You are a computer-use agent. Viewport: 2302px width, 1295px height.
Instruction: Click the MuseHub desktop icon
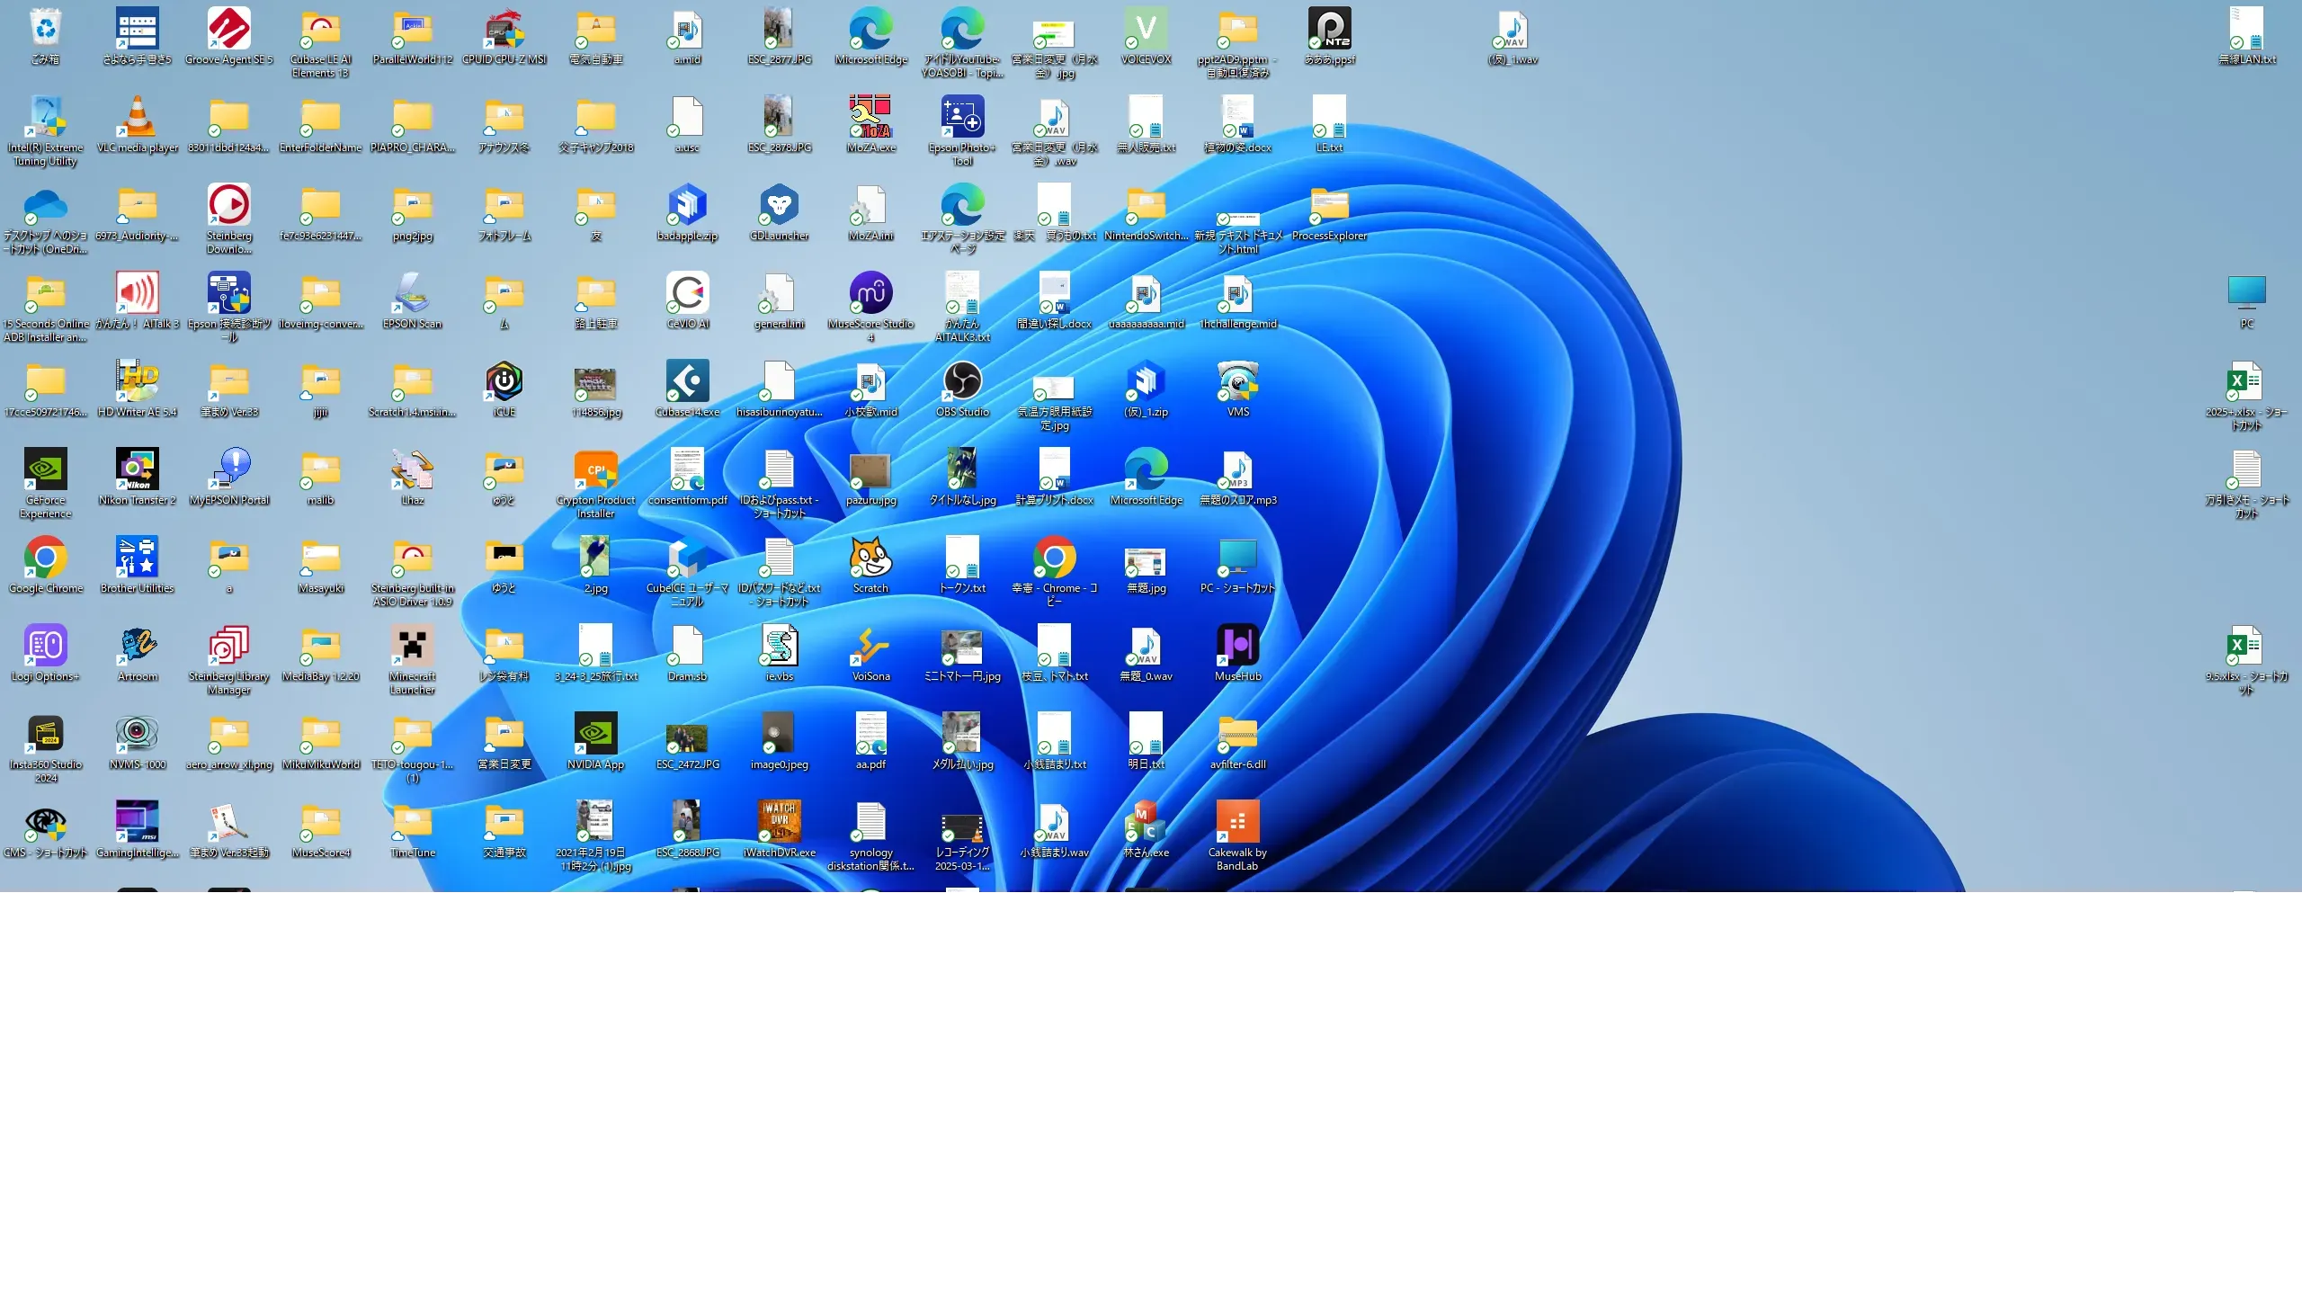pos(1237,647)
